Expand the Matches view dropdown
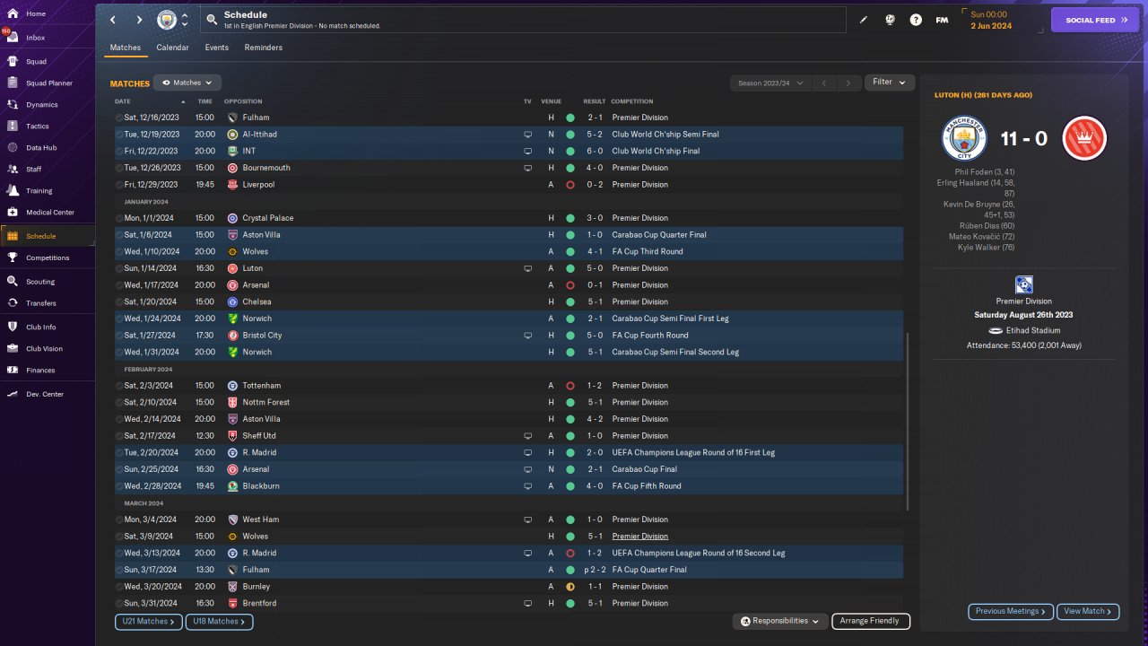 pyautogui.click(x=187, y=83)
